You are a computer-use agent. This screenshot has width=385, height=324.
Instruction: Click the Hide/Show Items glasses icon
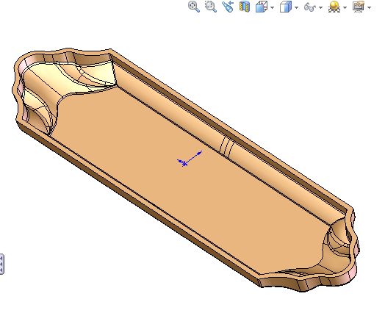tap(310, 7)
